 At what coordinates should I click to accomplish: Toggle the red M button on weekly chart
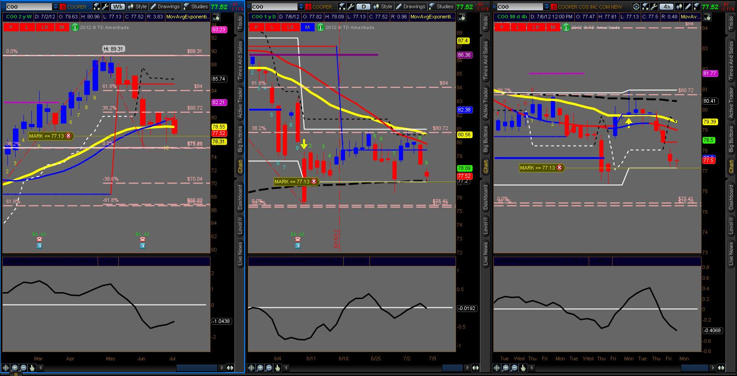click(62, 27)
